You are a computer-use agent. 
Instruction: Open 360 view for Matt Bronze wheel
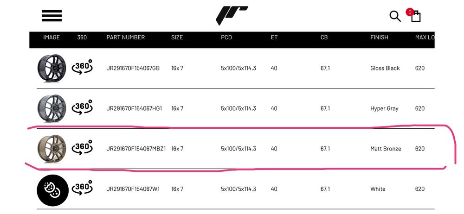[x=83, y=149]
